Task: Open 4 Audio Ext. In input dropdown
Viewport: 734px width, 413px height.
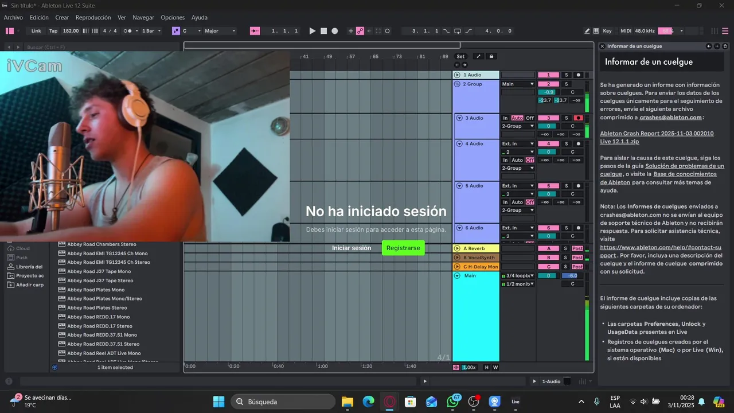Action: tap(518, 144)
